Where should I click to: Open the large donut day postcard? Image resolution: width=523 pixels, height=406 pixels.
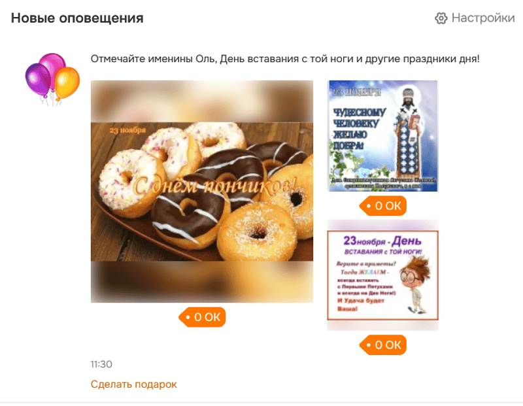coord(202,192)
